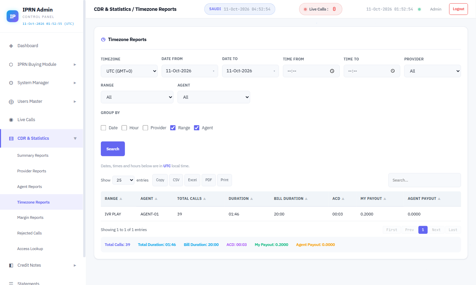Viewport: 476px width, 285px height.
Task: Click the Timezone Reports clock icon
Action: 103,40
